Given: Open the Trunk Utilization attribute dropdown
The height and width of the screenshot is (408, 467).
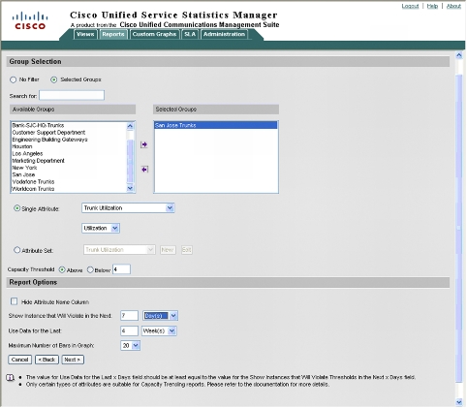Looking at the screenshot, I should tap(128, 208).
